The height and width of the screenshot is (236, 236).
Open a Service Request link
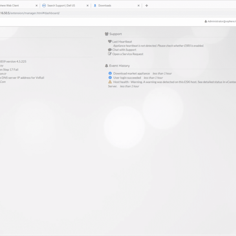coord(128,54)
